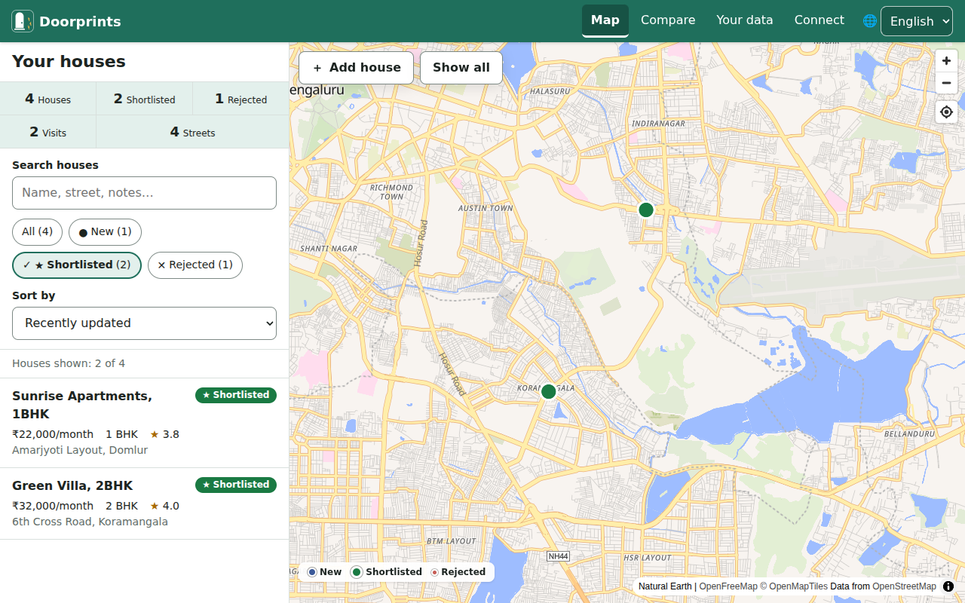Show all houses with the All (4) filter

point(37,232)
